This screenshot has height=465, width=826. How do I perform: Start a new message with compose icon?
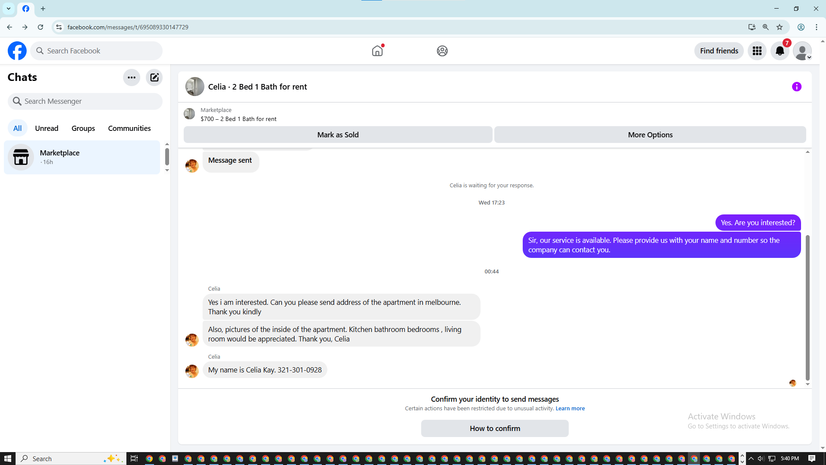(154, 77)
